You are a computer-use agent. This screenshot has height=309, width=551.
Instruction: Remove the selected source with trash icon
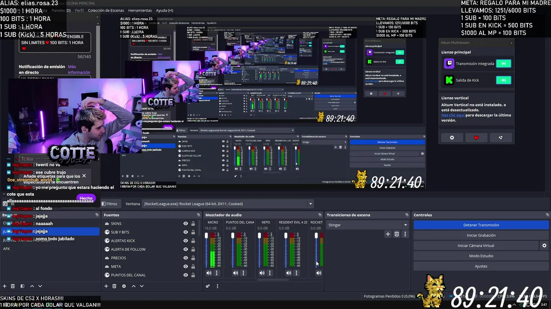114,286
